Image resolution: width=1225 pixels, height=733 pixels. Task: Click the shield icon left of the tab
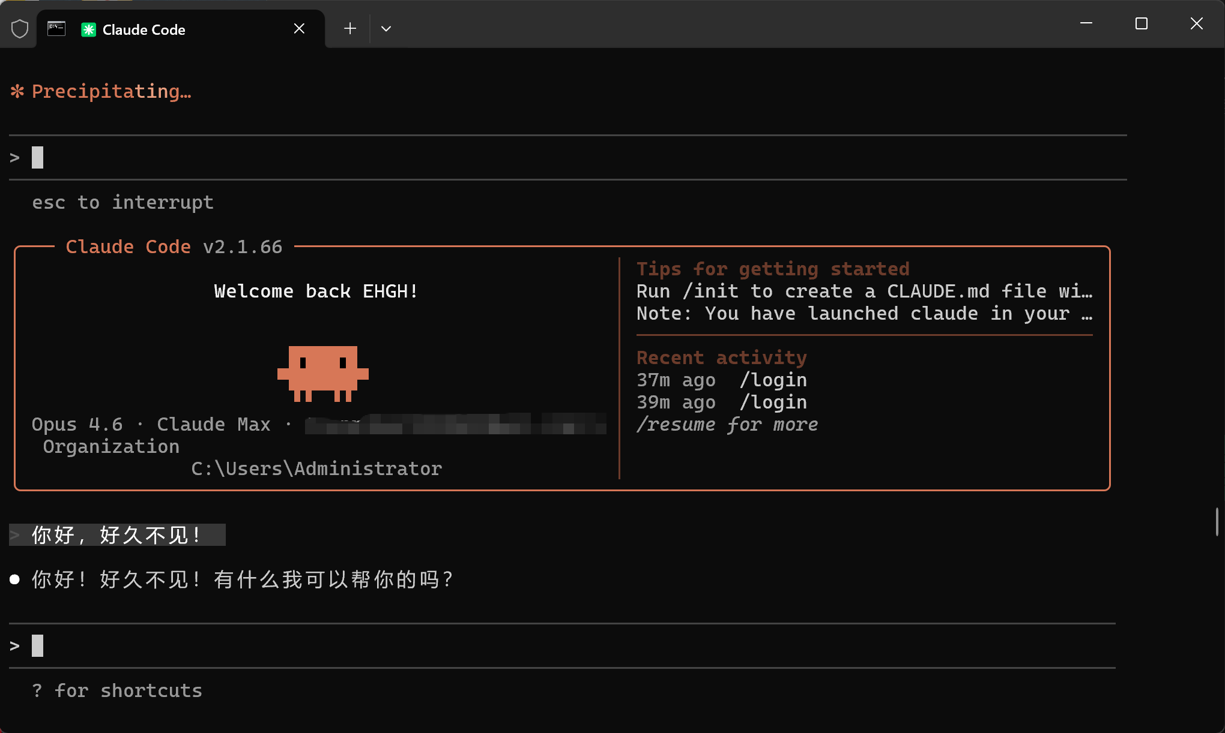pos(20,29)
